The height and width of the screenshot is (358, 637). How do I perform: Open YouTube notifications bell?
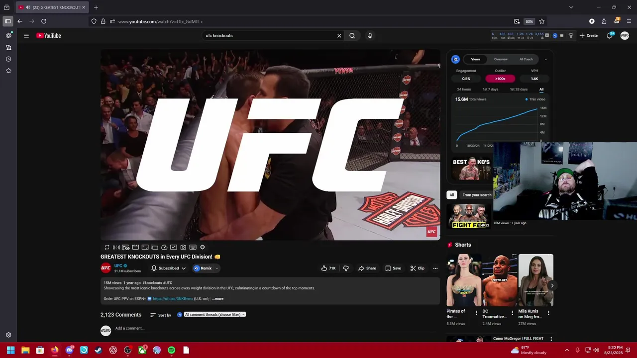(610, 35)
